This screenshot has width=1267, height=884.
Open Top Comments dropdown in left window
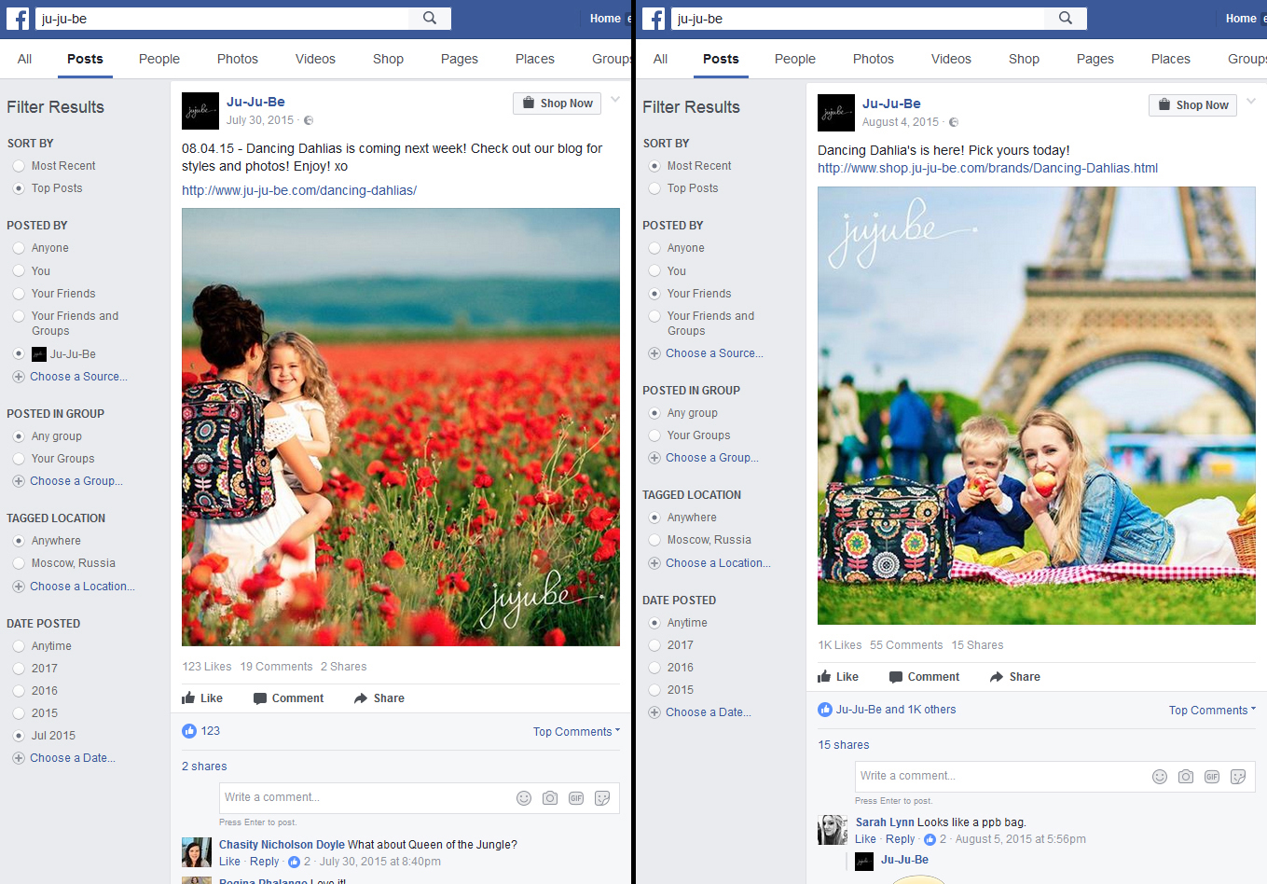pos(576,732)
